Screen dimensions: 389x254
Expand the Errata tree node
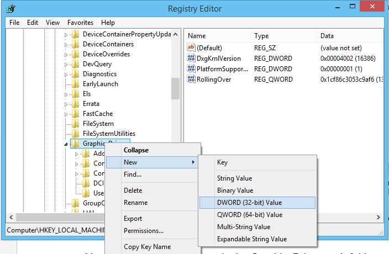click(66, 104)
